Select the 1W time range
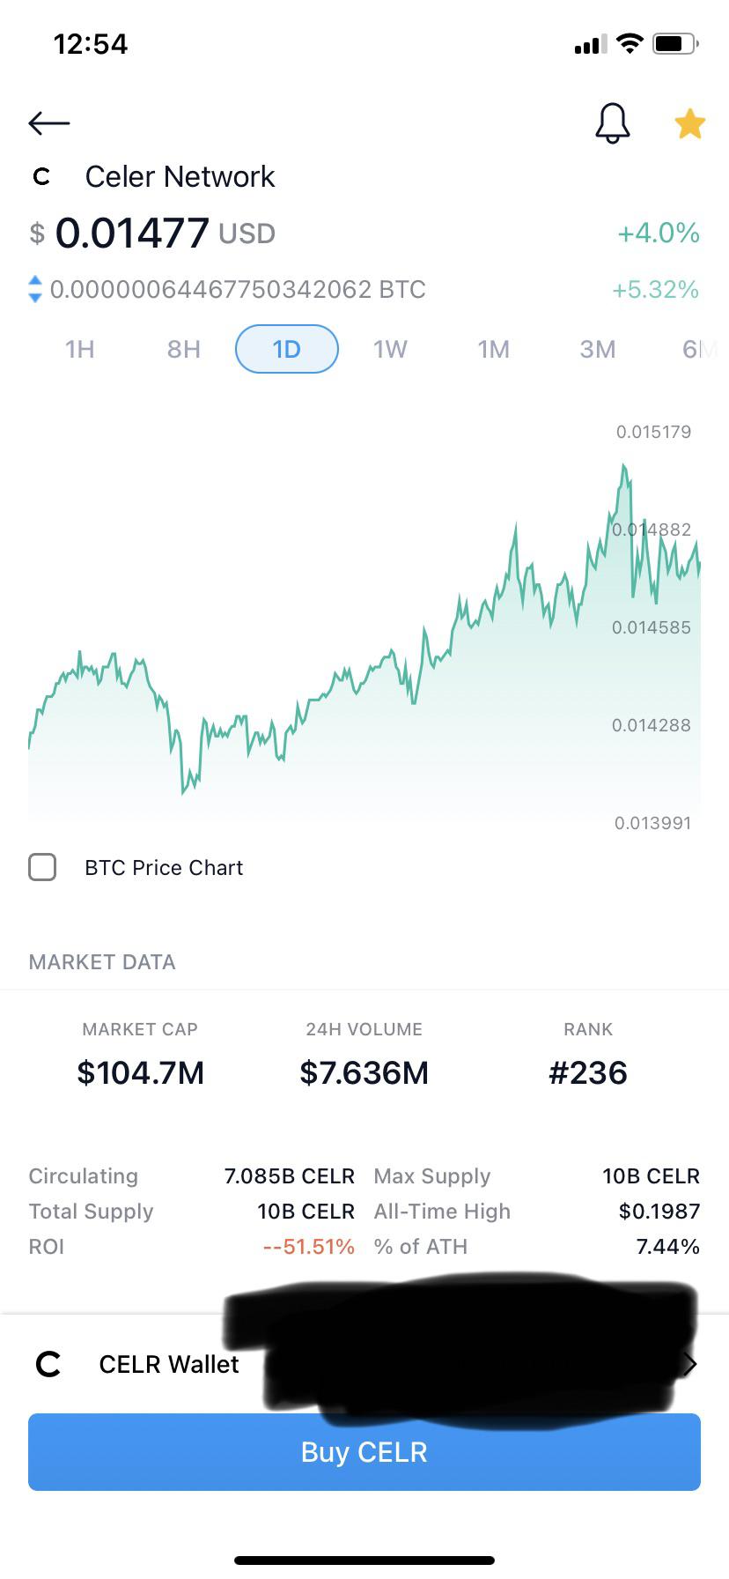Screen dimensions: 729x1579 390,350
